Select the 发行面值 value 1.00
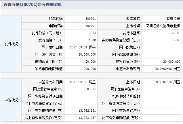This screenshot has height=124, width=183. tap(92, 40)
